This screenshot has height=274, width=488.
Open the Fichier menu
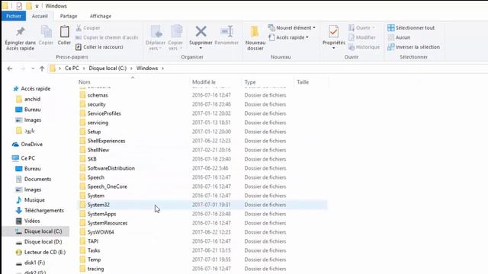click(x=14, y=16)
